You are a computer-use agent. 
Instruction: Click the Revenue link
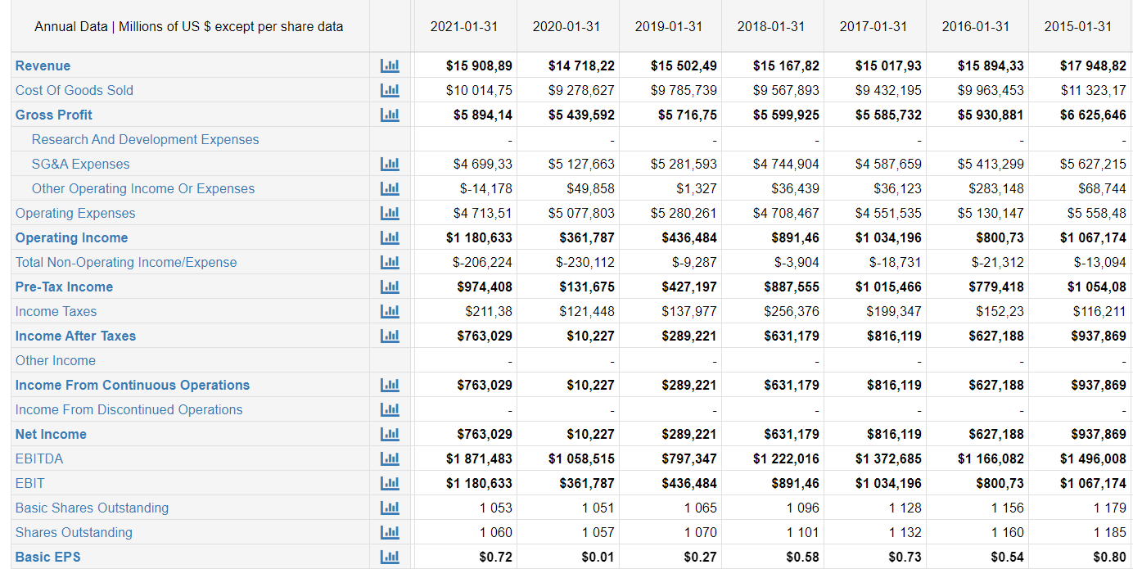click(43, 65)
